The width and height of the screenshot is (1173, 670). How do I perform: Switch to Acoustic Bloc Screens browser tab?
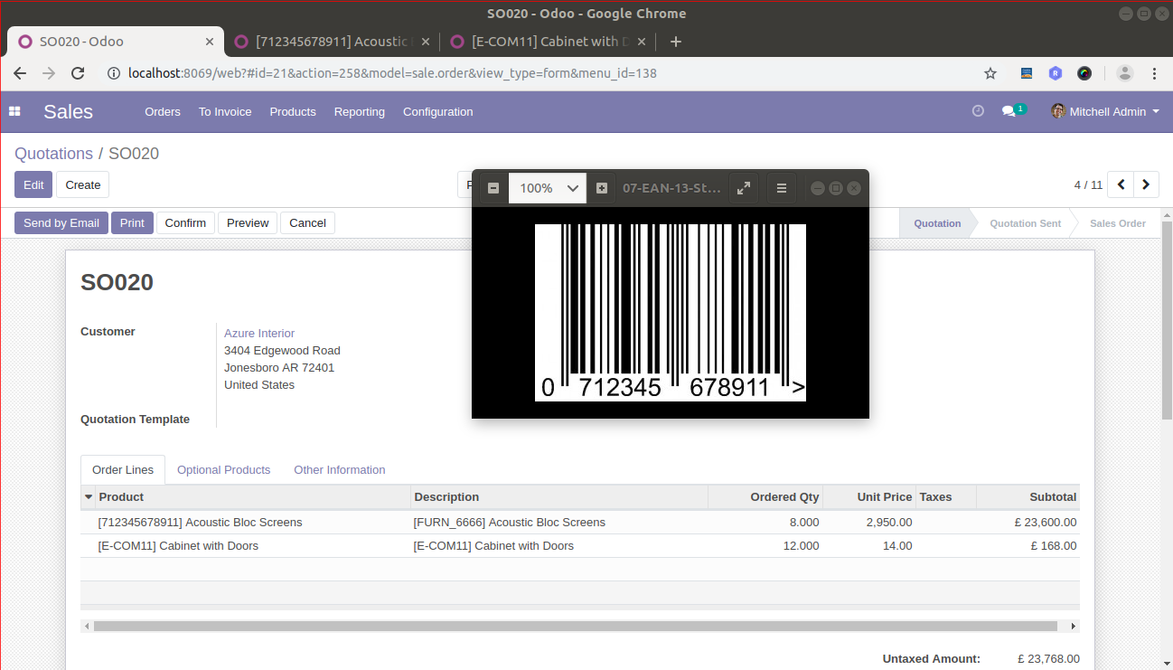[x=333, y=42]
